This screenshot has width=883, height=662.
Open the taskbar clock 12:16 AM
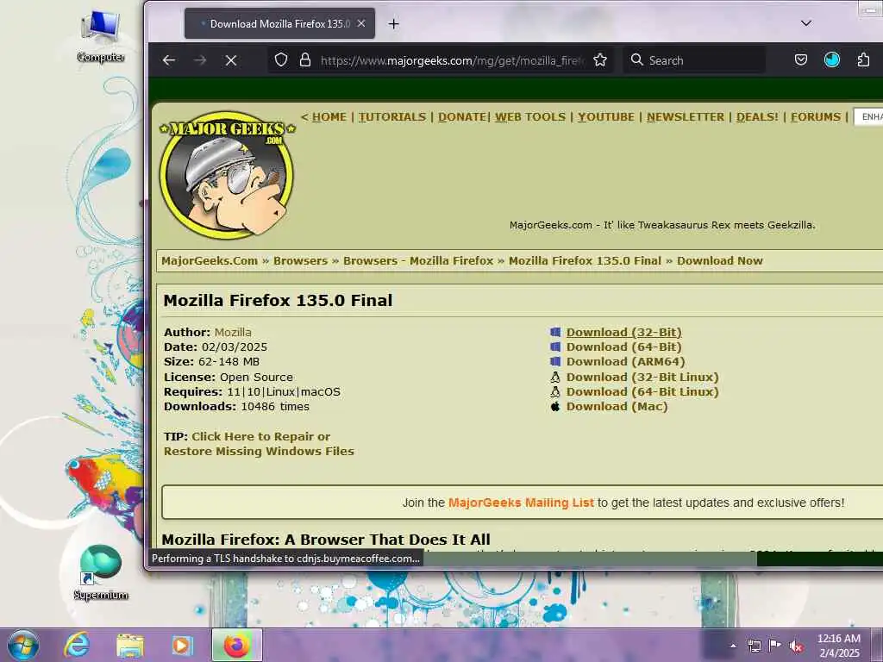(x=839, y=646)
